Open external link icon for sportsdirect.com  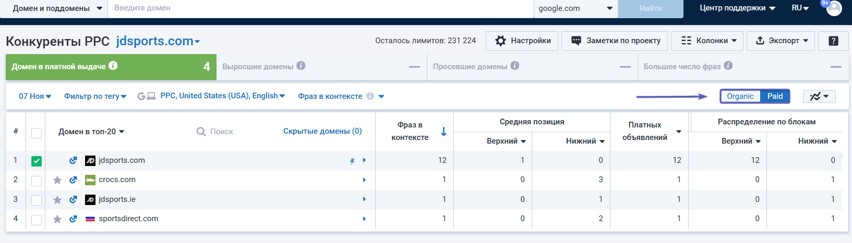[73, 219]
